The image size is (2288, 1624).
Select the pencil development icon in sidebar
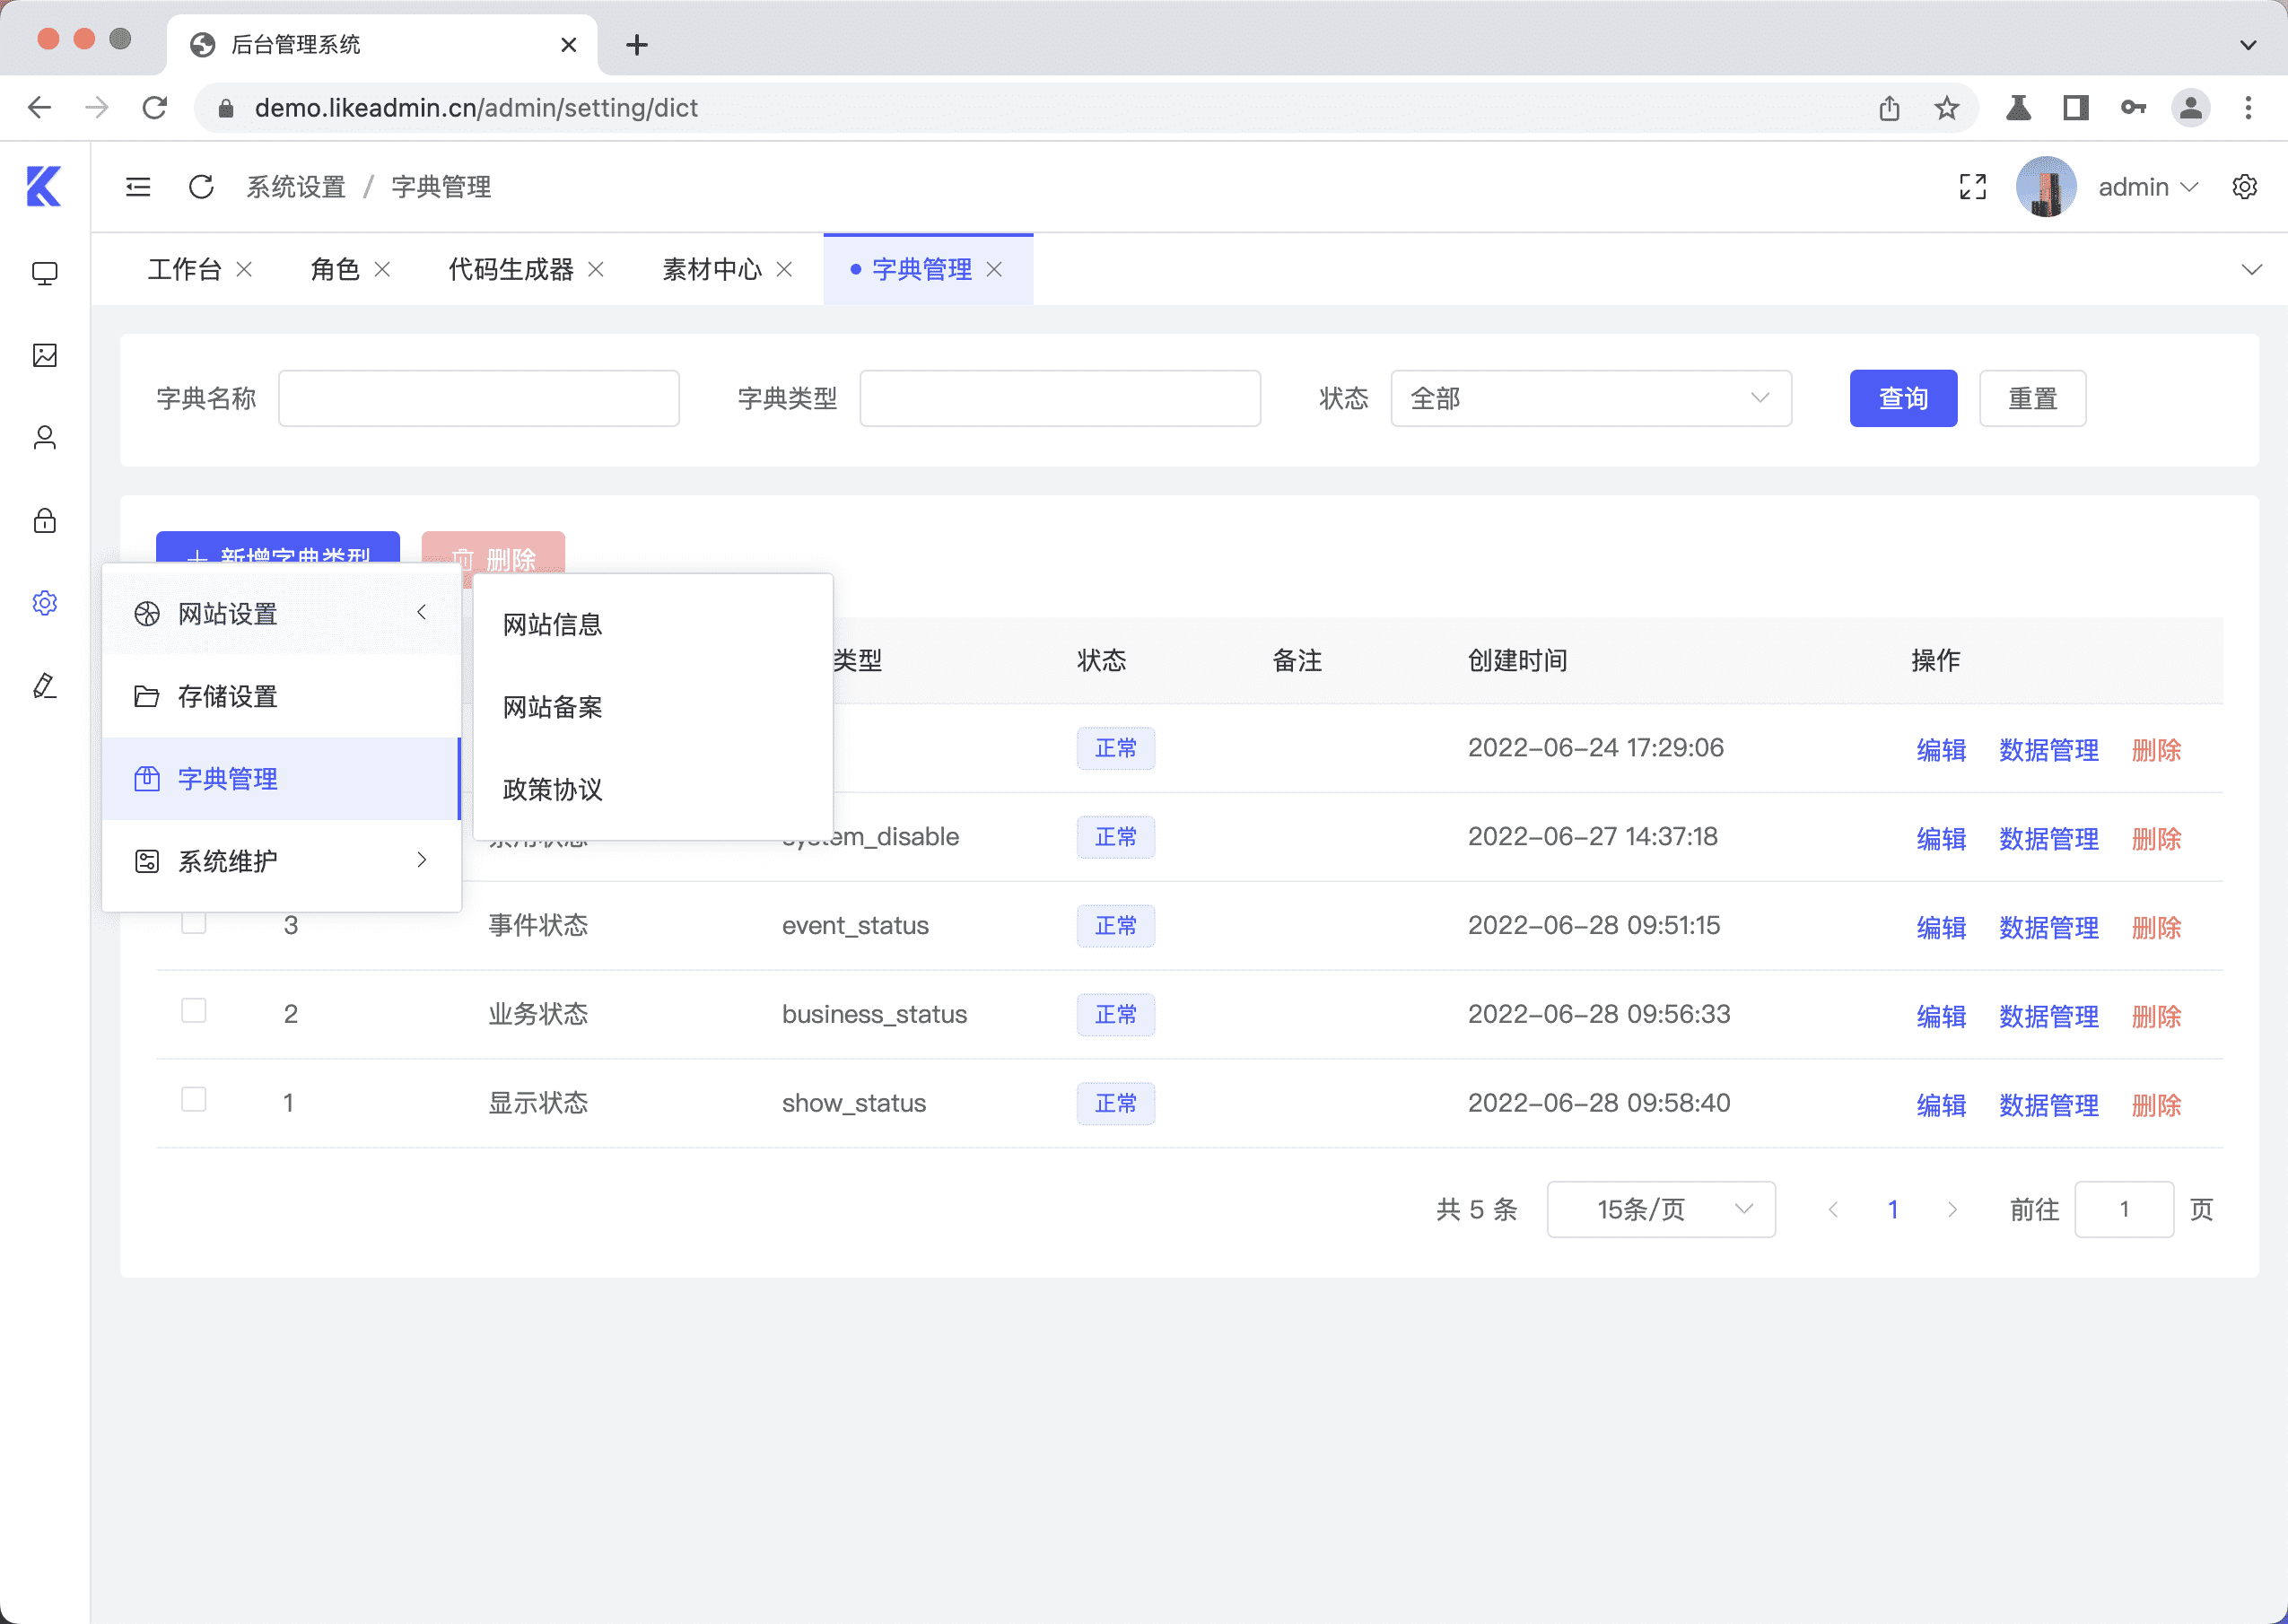click(x=44, y=686)
